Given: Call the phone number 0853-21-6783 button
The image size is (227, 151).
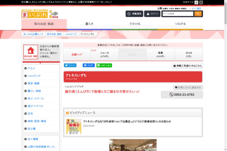Looking at the screenshot, I should coord(182,95).
